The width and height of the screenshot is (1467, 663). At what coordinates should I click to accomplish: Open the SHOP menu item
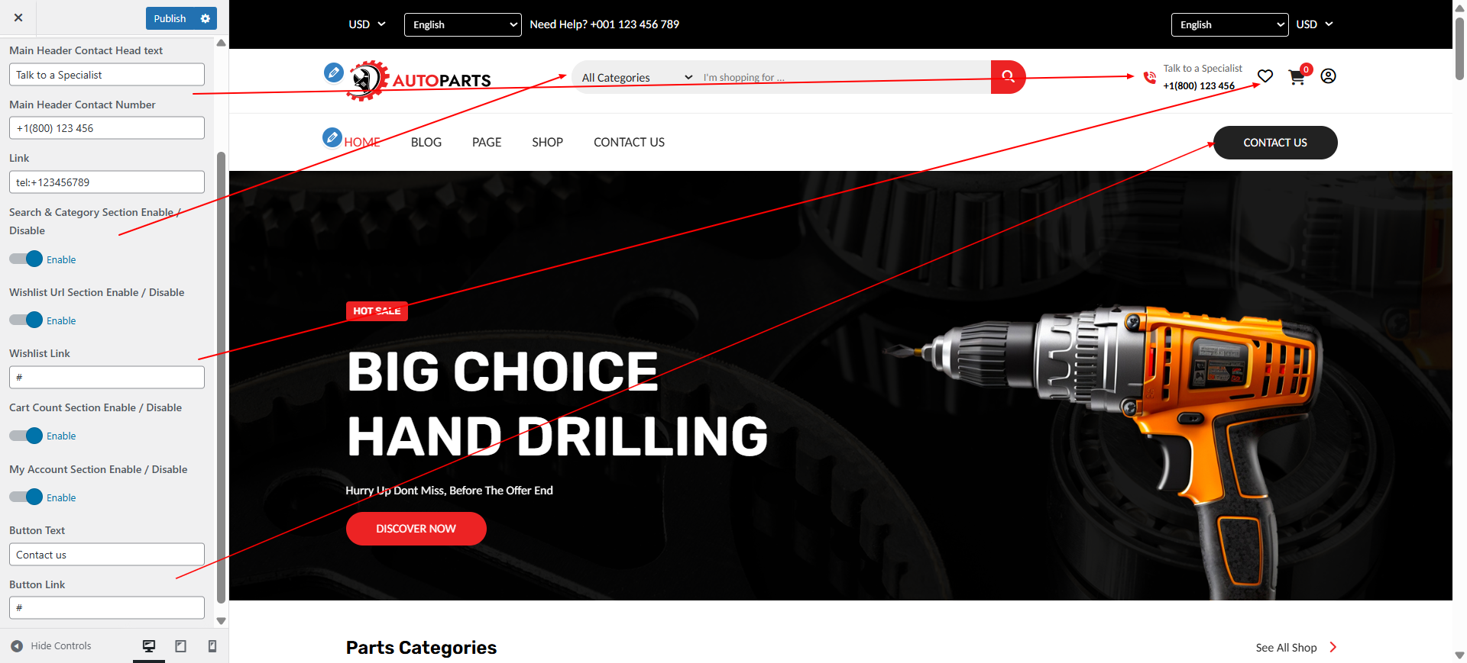click(547, 142)
